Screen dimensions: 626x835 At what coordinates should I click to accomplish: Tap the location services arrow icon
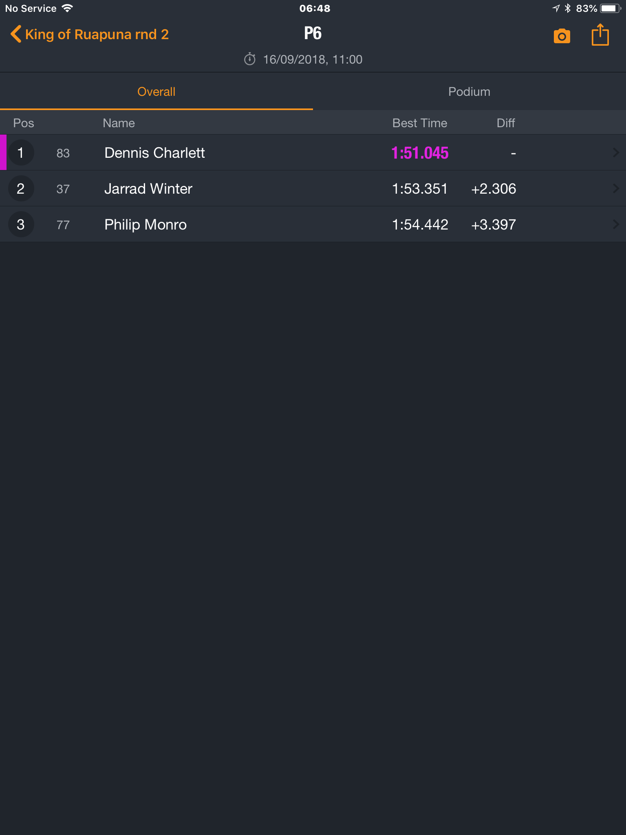556,8
